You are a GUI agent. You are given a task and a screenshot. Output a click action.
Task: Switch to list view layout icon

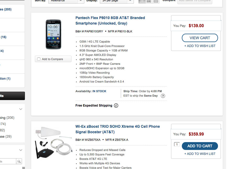pyautogui.click(x=142, y=1)
